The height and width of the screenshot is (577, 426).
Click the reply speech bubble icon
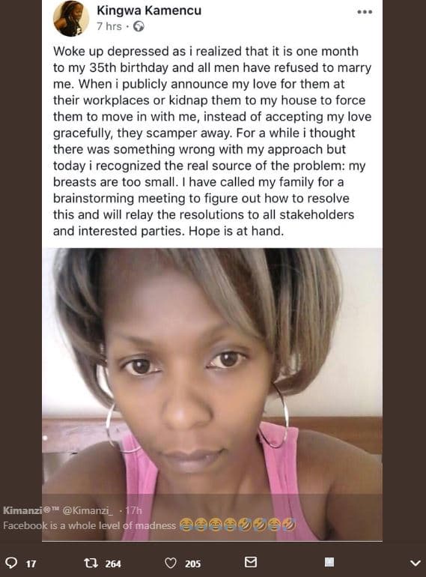(12, 563)
